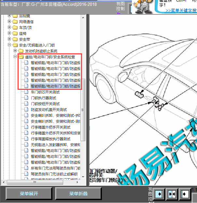Viewport: 197px width, 203px height.
Task: Open 行李箱盖外把手开关拆卸和安装 entry
Action: (x=55, y=133)
